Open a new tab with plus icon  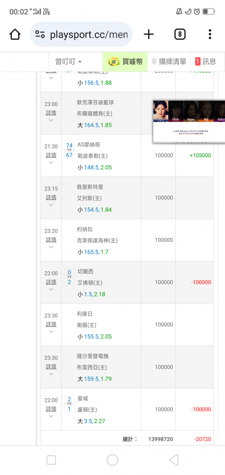click(x=149, y=34)
